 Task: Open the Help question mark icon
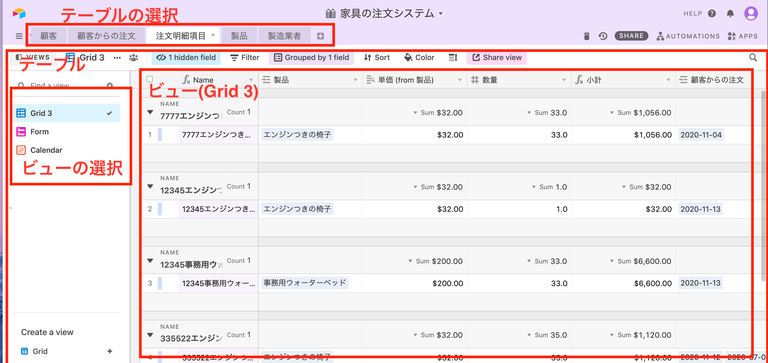pos(712,13)
